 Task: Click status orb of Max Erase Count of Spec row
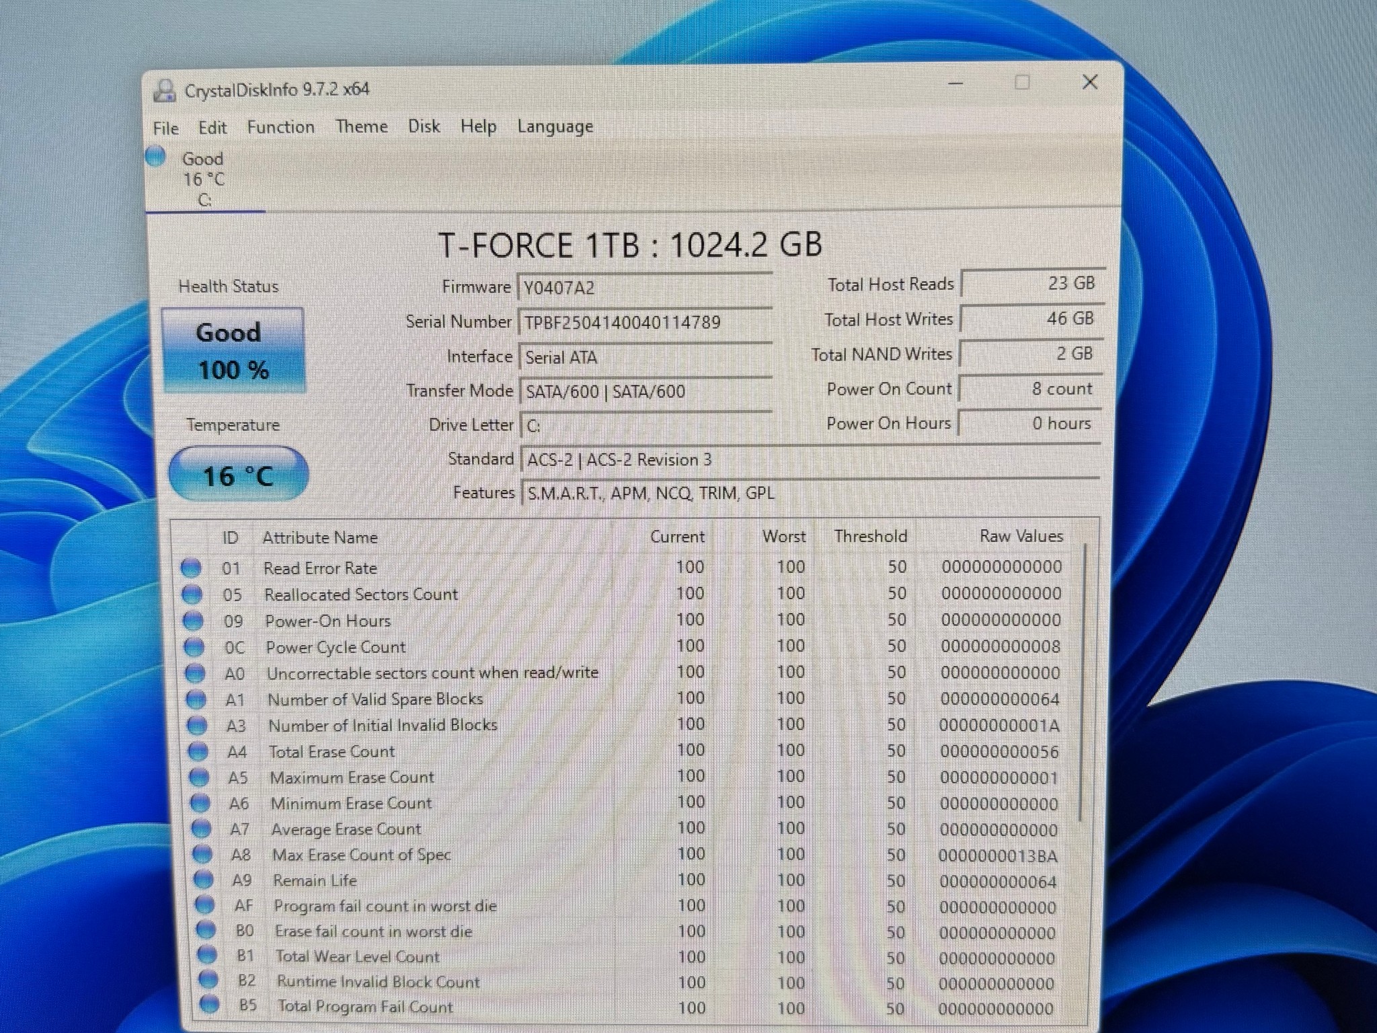coord(202,854)
